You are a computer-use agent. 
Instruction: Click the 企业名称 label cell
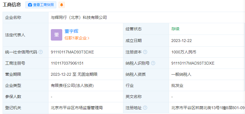click(26, 17)
